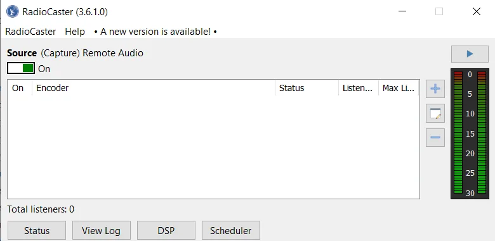495x241 pixels.
Task: Edit encoder with the notepad pencil icon
Action: (x=435, y=113)
